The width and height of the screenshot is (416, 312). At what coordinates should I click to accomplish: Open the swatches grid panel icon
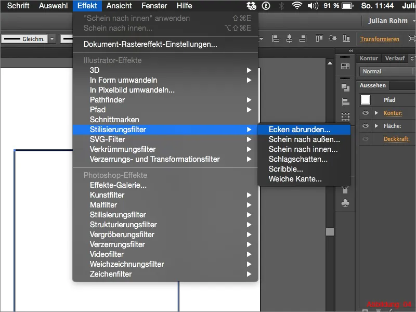pyautogui.click(x=345, y=66)
